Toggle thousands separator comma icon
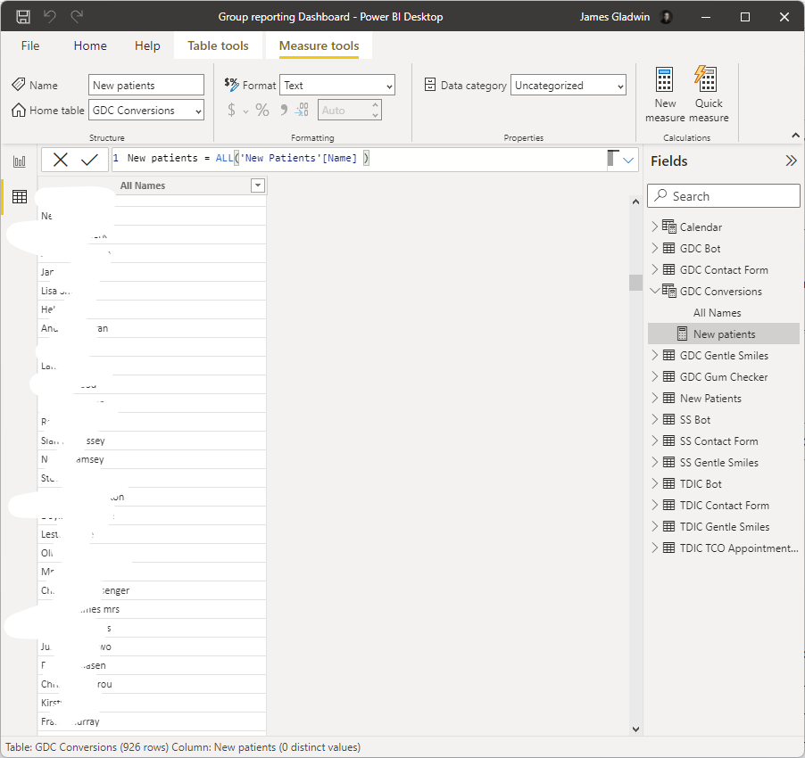805x758 pixels. [x=284, y=110]
